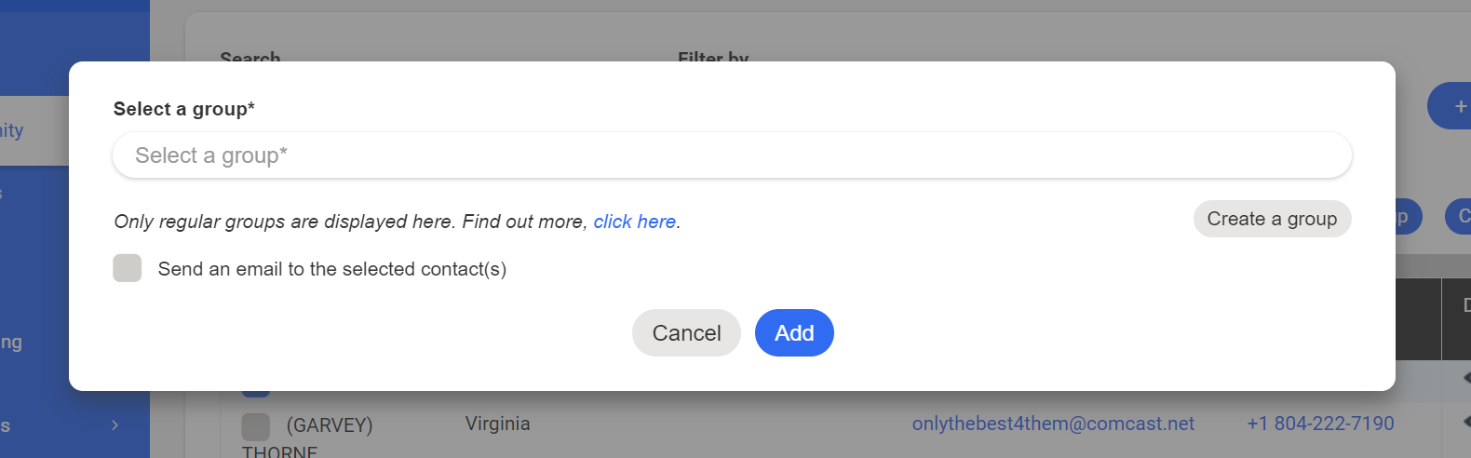Follow the blue "click here" link
The width and height of the screenshot is (1471, 458).
click(x=634, y=222)
